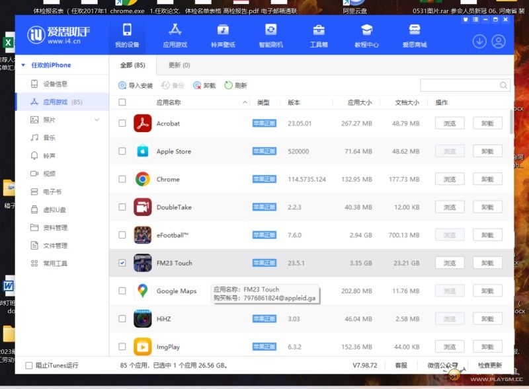The width and height of the screenshot is (529, 389).
Task: Click the Chrome app icon
Action: 142,180
